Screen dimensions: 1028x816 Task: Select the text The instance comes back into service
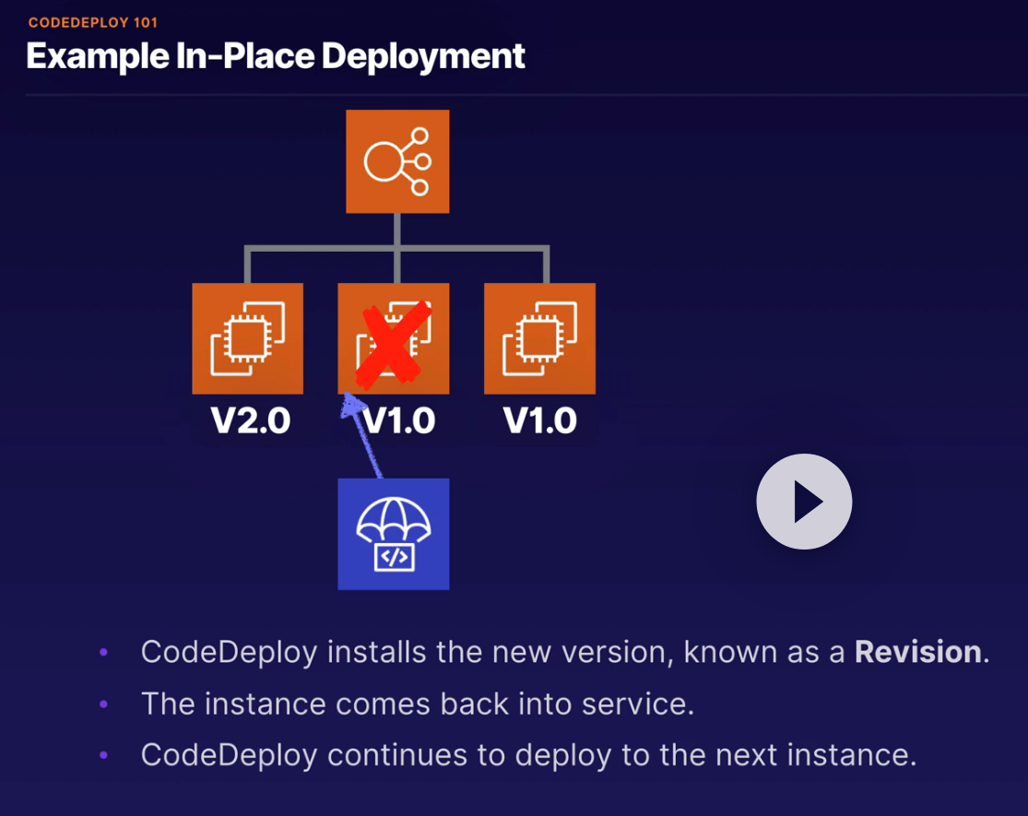tap(418, 704)
